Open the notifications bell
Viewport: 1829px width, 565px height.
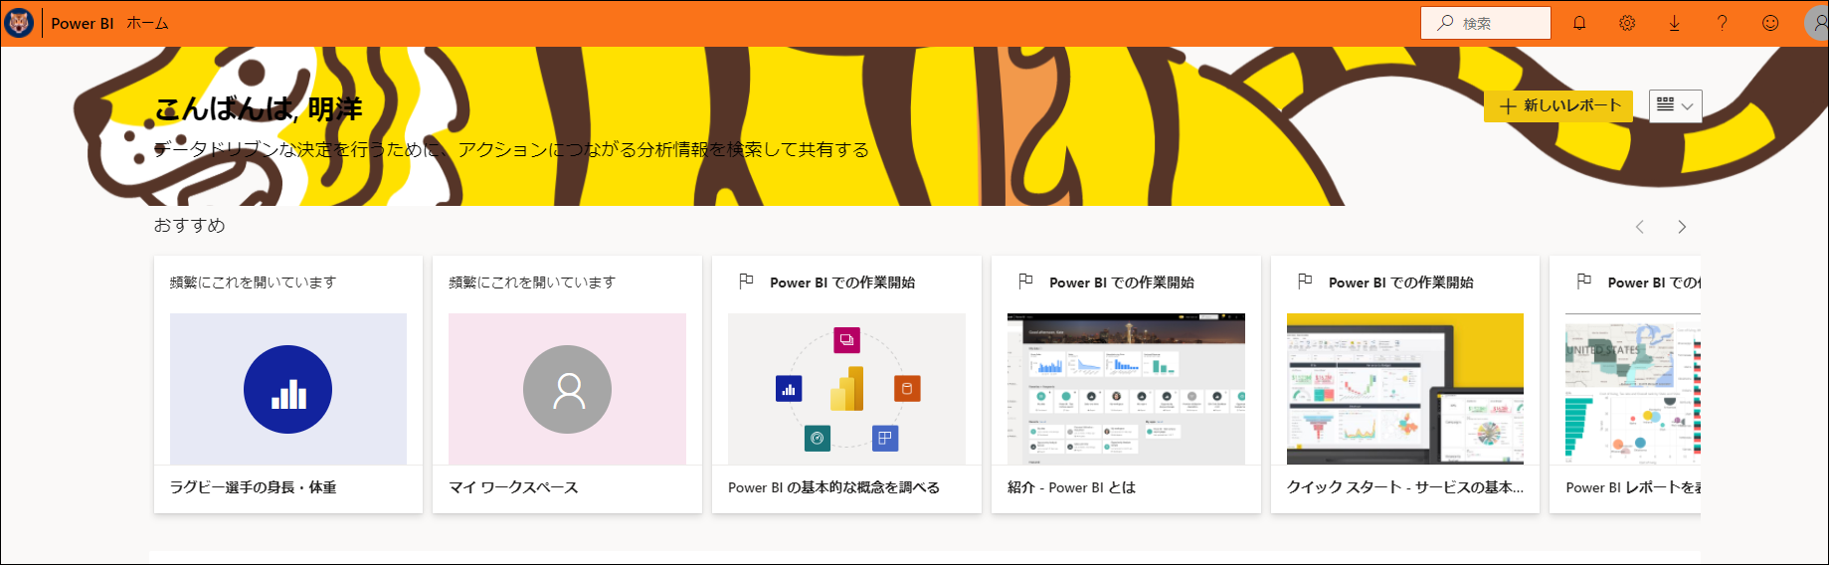1579,23
